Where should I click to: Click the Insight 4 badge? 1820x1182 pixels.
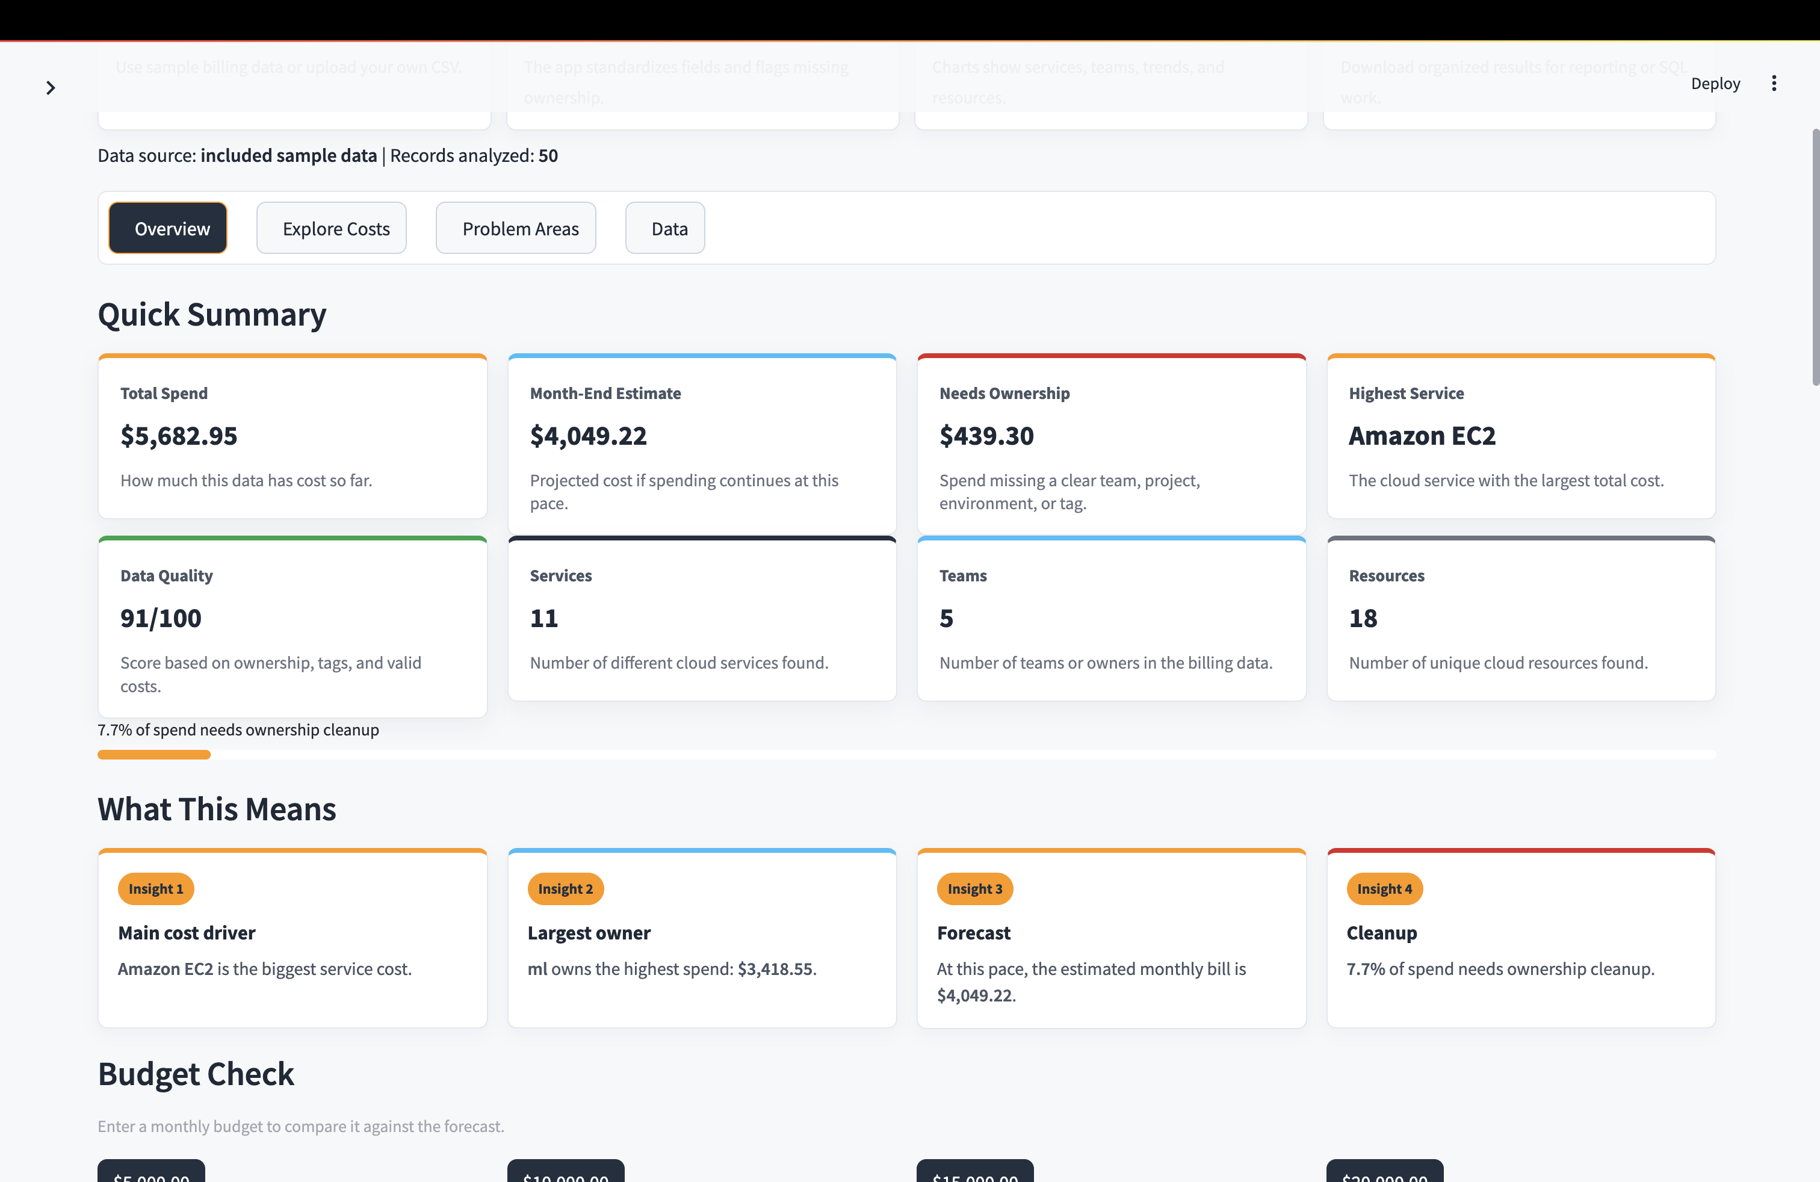pos(1384,888)
